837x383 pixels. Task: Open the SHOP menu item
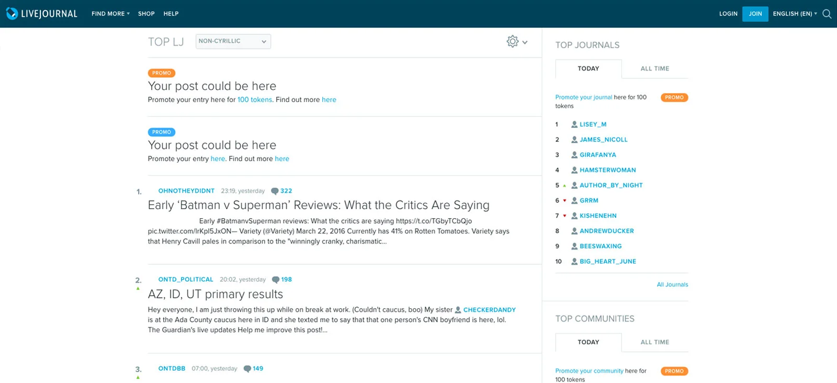click(x=146, y=14)
